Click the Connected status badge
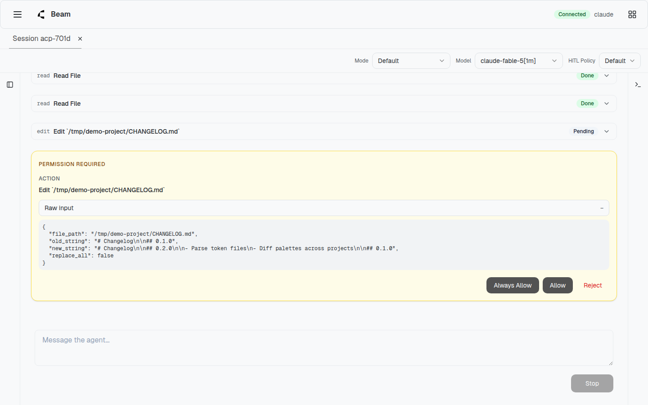The width and height of the screenshot is (648, 405). [x=572, y=14]
